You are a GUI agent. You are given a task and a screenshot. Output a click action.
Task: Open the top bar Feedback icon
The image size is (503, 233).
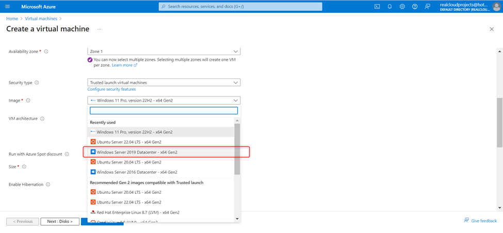427,6
